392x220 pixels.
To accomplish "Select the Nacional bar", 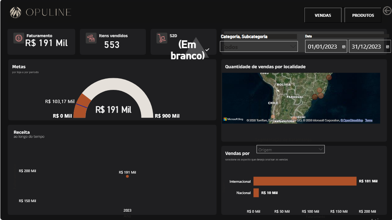I will tap(256, 193).
